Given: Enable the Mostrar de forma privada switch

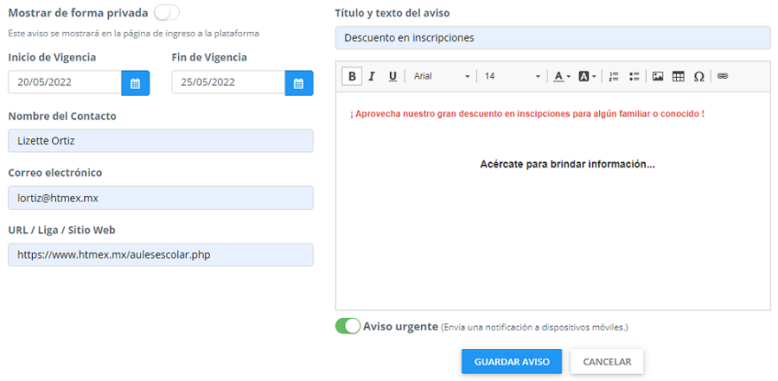Looking at the screenshot, I should (167, 13).
